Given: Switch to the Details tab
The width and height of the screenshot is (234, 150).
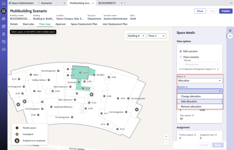Looking at the screenshot, I should tap(14, 24).
